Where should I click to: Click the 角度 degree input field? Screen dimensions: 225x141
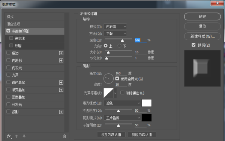point(121,73)
